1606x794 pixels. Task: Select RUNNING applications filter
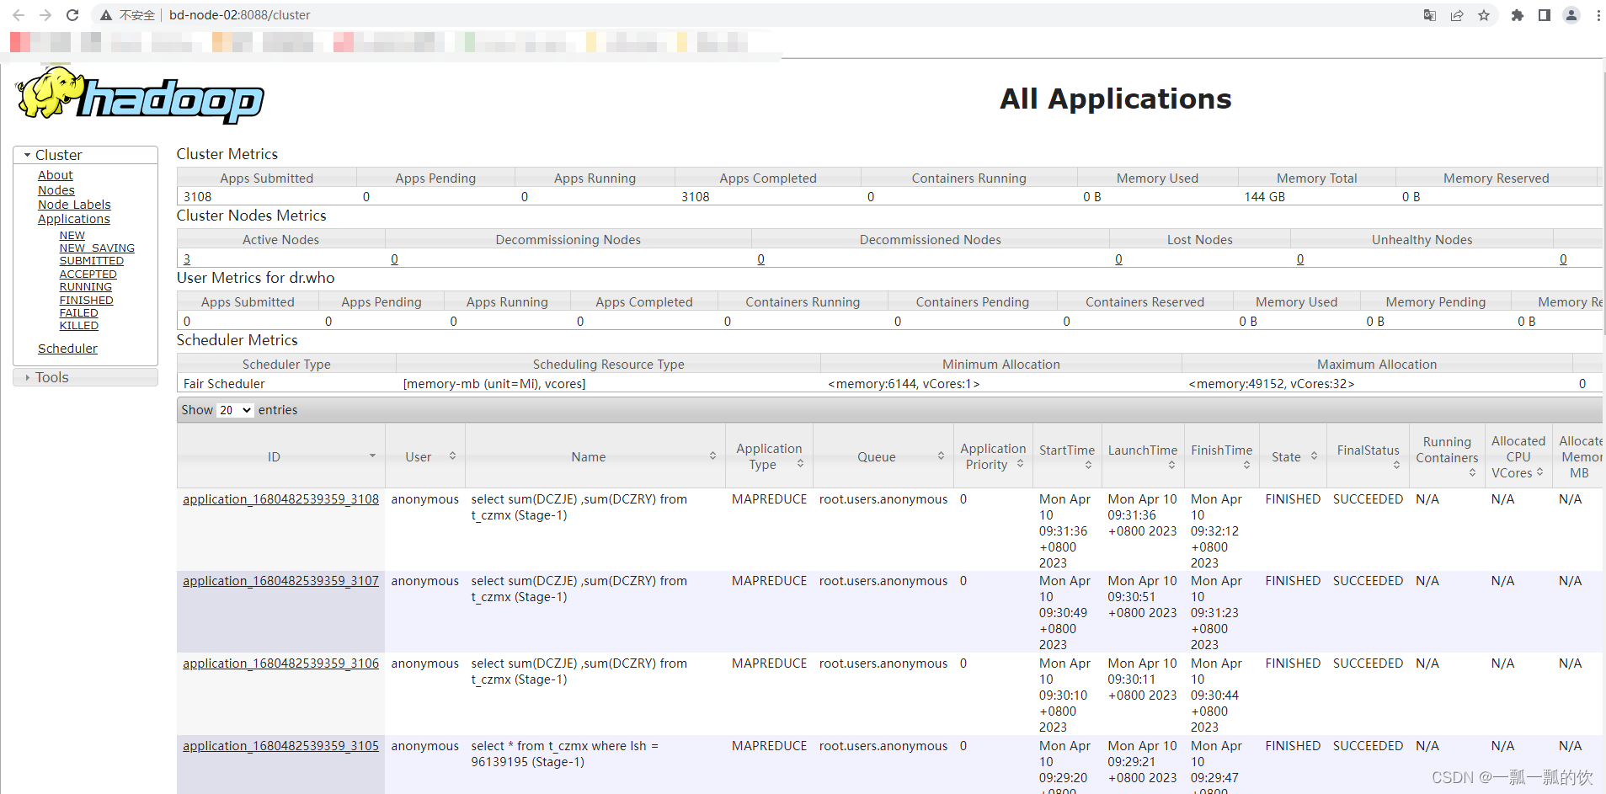click(86, 287)
